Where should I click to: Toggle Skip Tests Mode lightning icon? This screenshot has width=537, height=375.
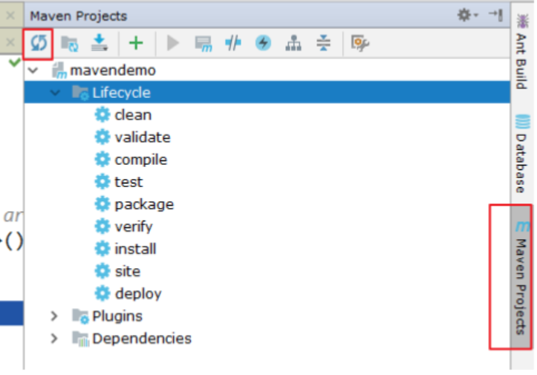click(x=263, y=43)
